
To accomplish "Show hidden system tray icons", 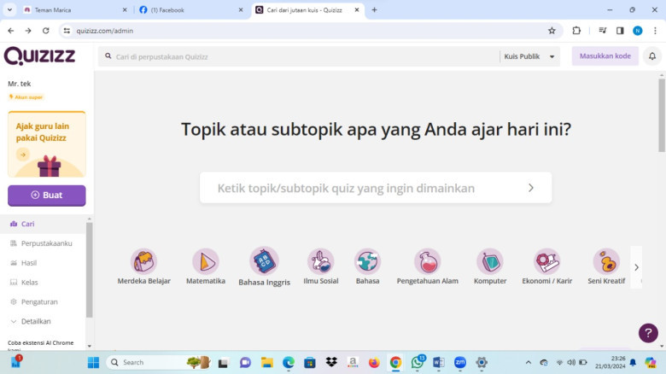I will 529,362.
